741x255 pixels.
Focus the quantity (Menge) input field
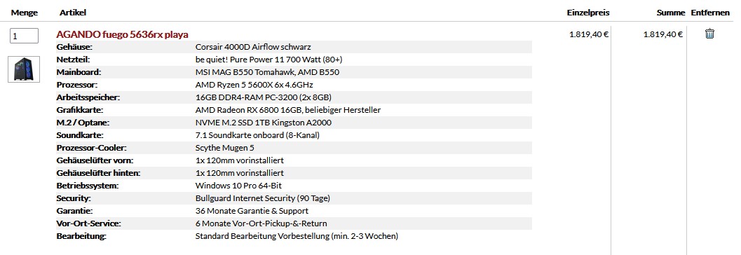pyautogui.click(x=24, y=36)
